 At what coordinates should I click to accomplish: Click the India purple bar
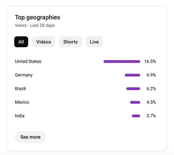click(x=136, y=116)
